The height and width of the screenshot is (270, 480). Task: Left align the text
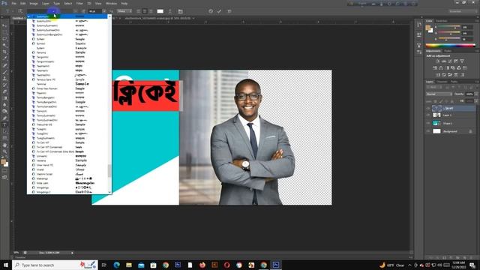138,11
